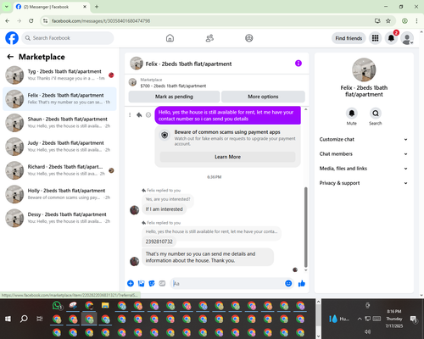This screenshot has height=339, width=424.
Task: Send a thumbs-up like
Action: (x=302, y=283)
